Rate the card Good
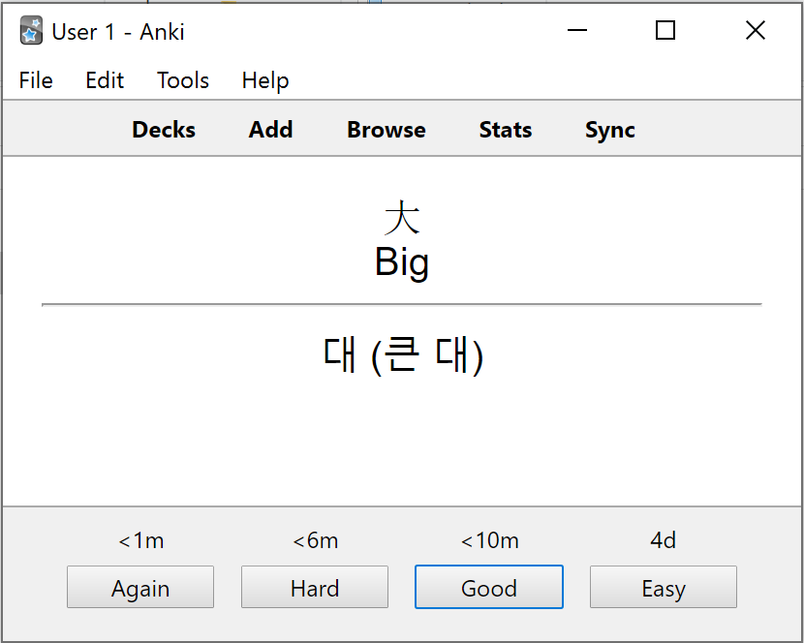This screenshot has width=804, height=643. [x=489, y=587]
